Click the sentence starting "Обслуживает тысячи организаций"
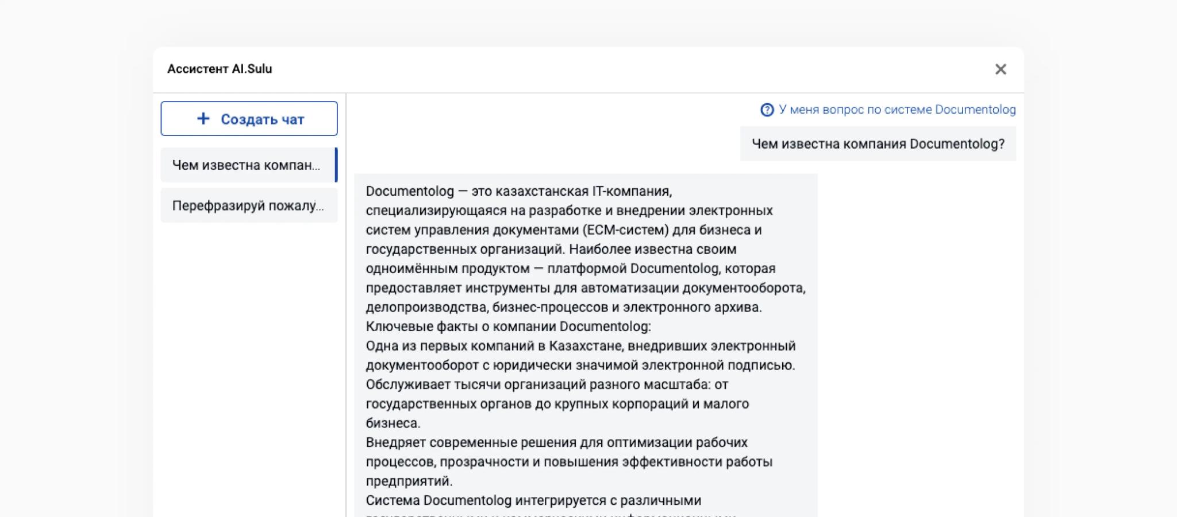Screen dimensions: 1177x517 pyautogui.click(x=547, y=384)
